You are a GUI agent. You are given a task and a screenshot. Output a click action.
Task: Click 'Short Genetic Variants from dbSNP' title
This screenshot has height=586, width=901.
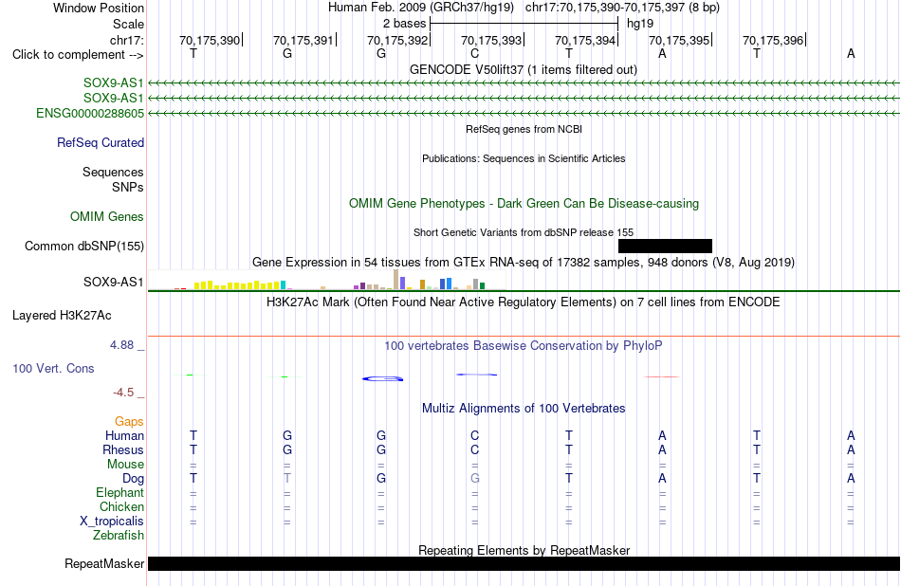[524, 232]
